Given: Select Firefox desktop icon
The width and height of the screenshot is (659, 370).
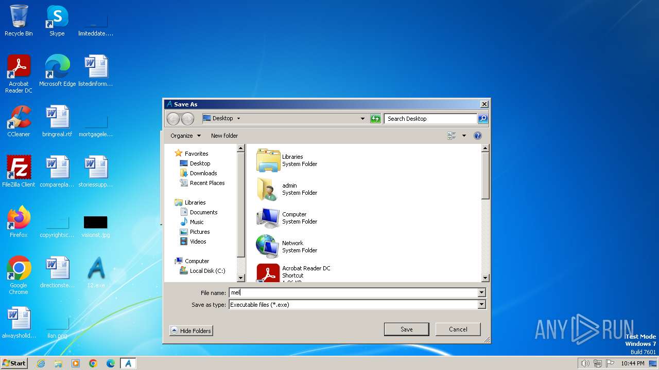Looking at the screenshot, I should click(19, 222).
